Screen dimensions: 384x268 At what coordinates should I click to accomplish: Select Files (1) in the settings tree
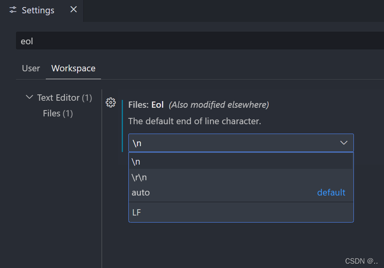coord(58,114)
